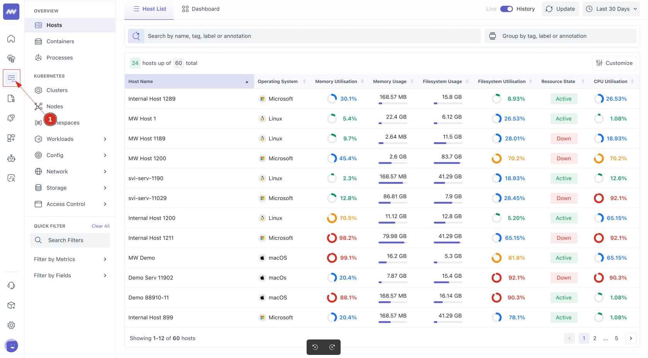The image size is (648, 358).
Task: Open the Home icon in the left rail
Action: tap(11, 39)
